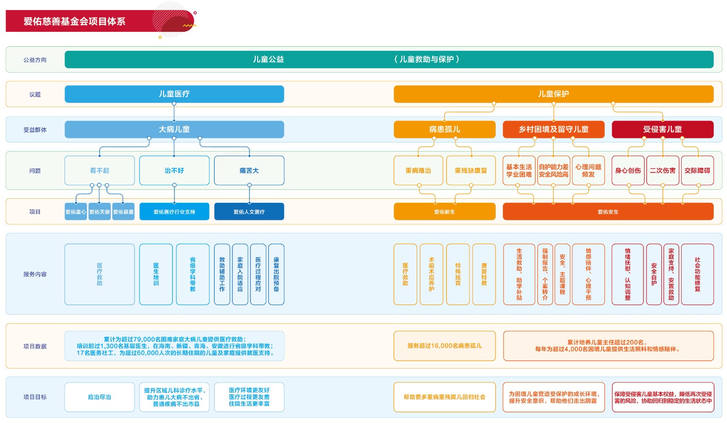Select the 病患孤儿 box
This screenshot has width=727, height=423.
pos(444,129)
